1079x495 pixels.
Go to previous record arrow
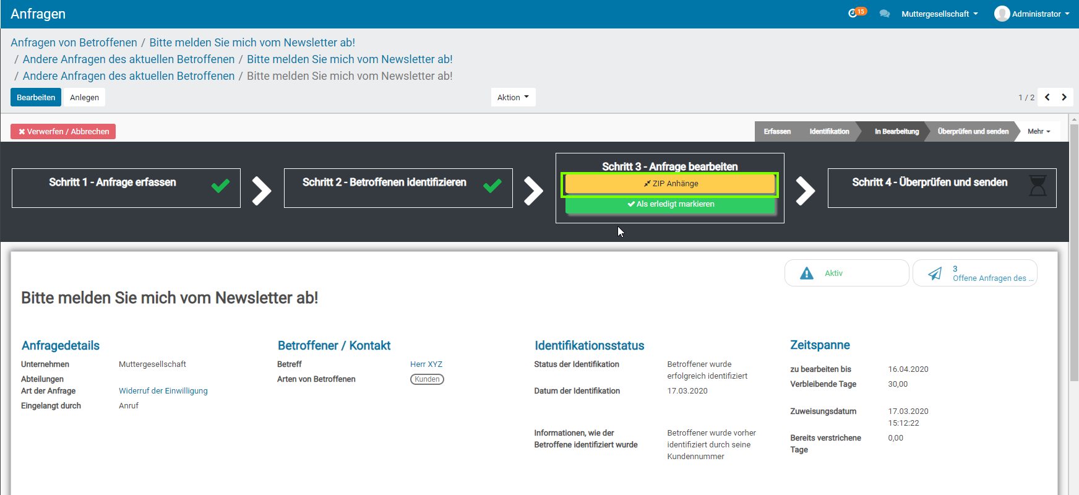tap(1047, 97)
